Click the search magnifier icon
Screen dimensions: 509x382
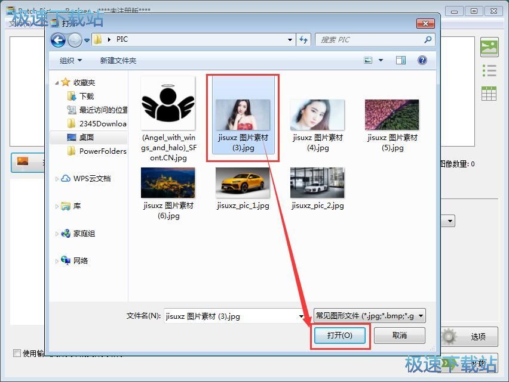(x=428, y=39)
